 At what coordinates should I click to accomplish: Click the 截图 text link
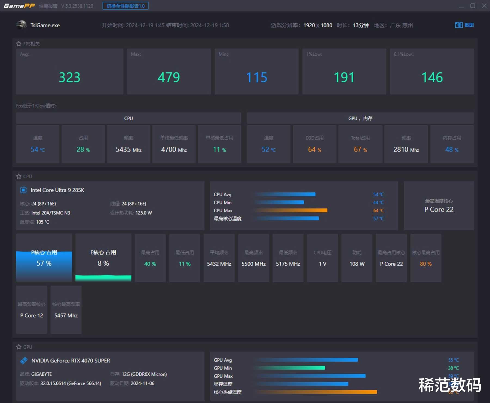click(x=469, y=25)
